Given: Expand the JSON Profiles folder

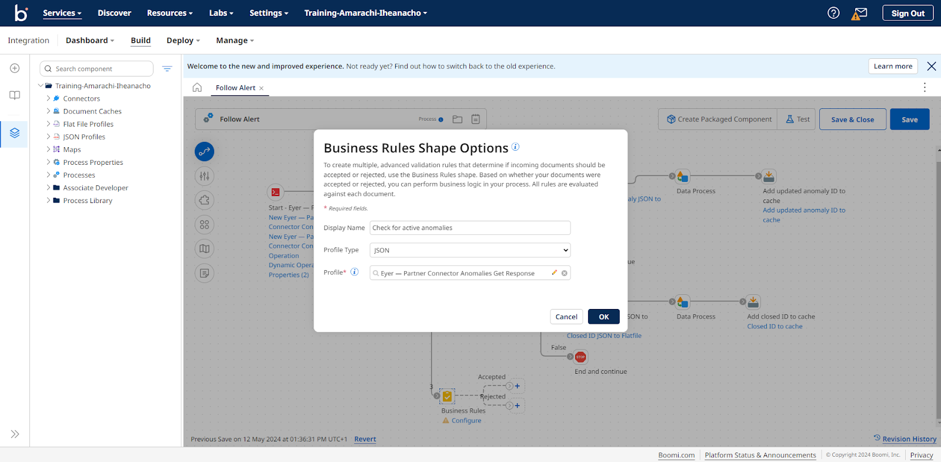Looking at the screenshot, I should [x=49, y=137].
